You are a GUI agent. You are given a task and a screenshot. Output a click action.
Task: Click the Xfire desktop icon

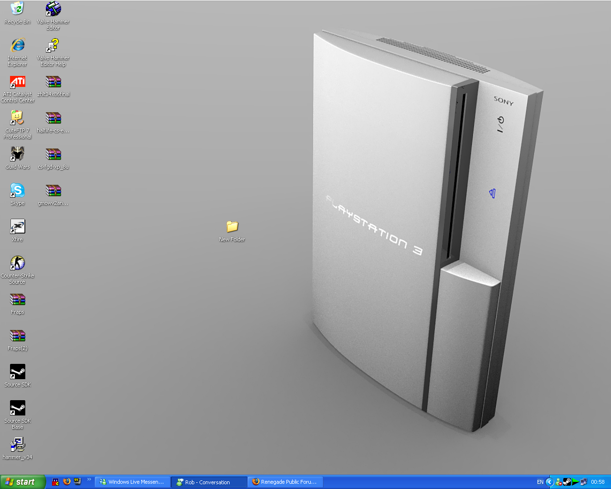pyautogui.click(x=18, y=227)
